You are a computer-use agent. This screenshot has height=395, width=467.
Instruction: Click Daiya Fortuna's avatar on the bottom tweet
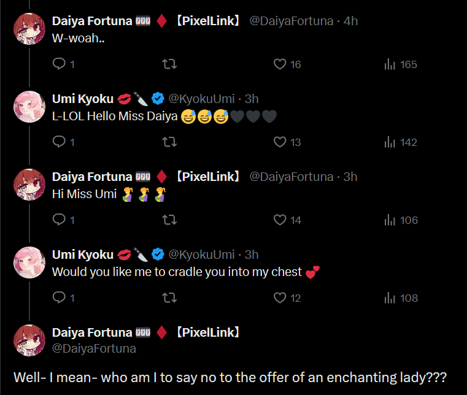pyautogui.click(x=29, y=340)
